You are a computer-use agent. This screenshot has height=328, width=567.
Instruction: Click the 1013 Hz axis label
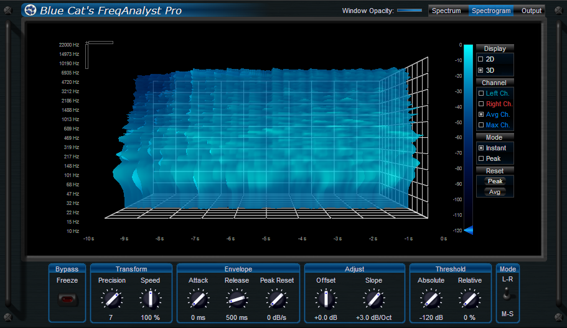coord(70,119)
